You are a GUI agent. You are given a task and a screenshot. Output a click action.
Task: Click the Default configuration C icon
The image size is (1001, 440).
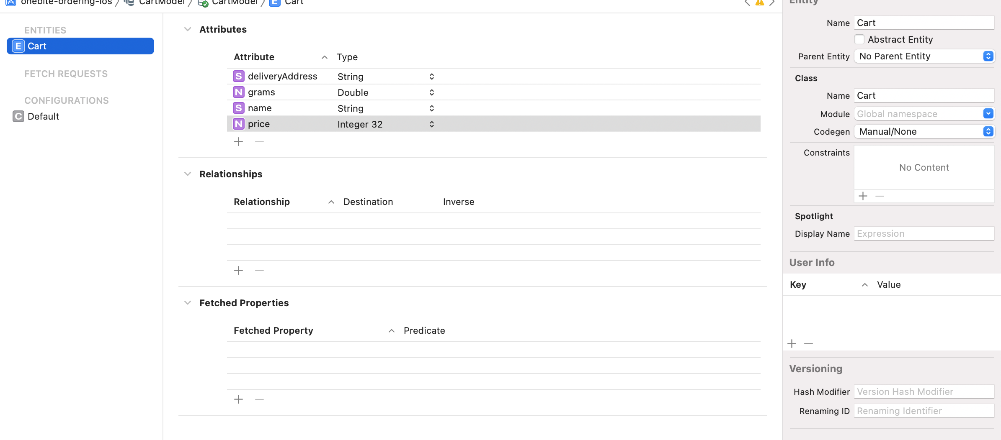point(18,116)
